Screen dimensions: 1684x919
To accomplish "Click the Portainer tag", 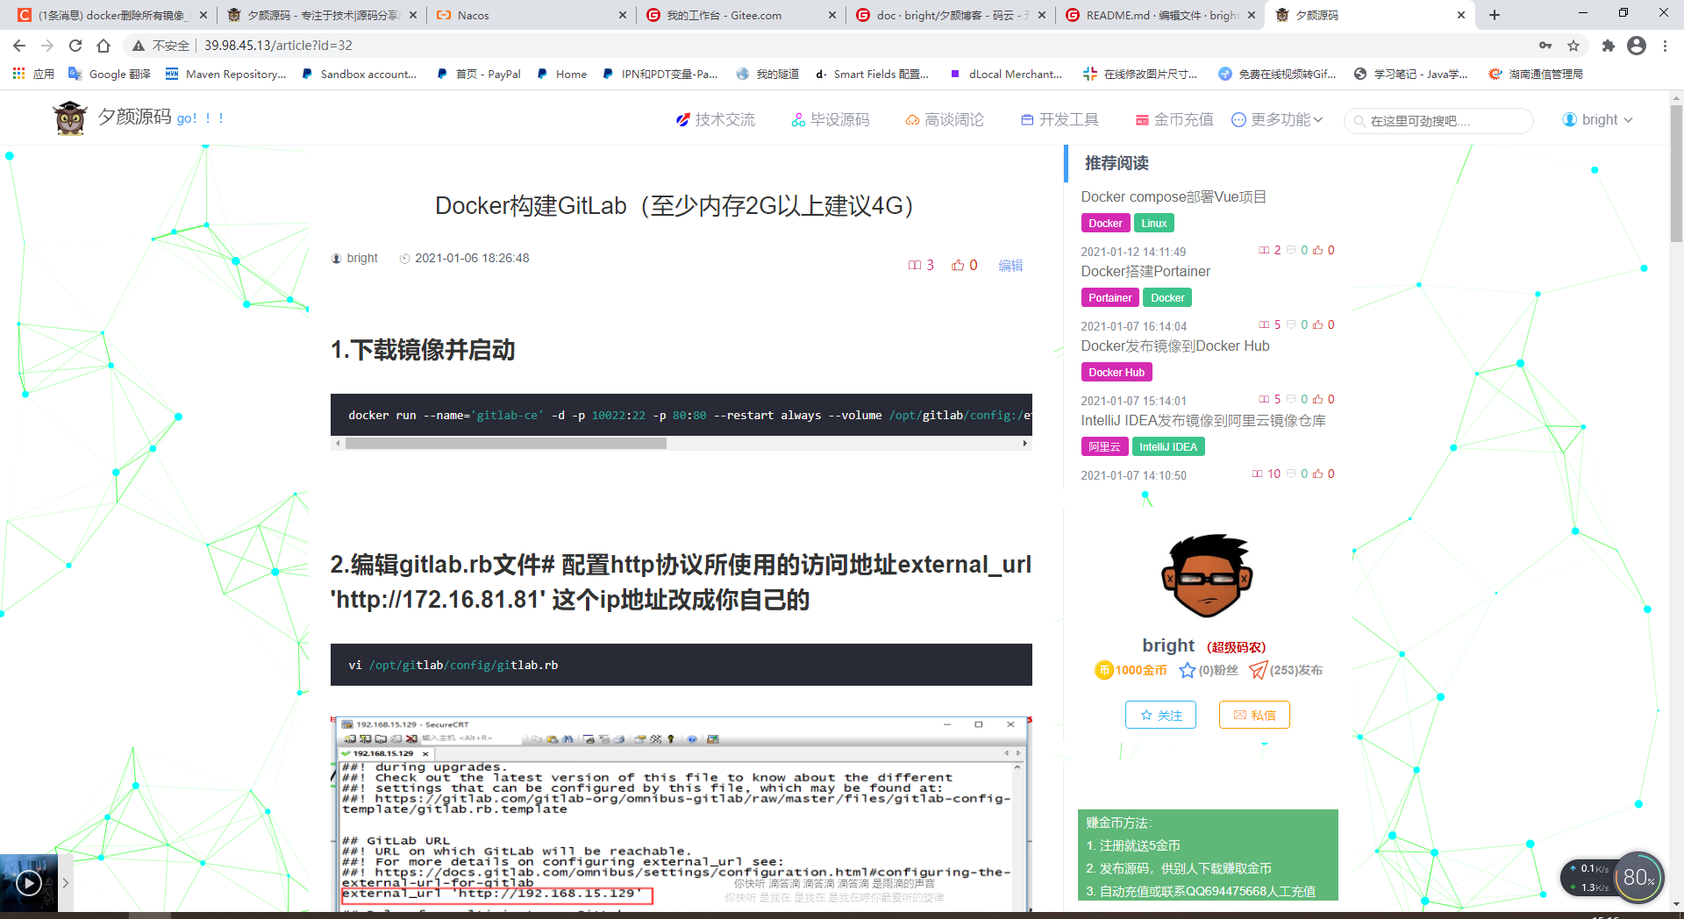I will coord(1110,298).
